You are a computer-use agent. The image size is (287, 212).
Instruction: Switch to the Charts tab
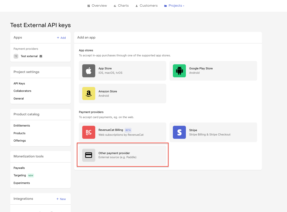point(121,6)
